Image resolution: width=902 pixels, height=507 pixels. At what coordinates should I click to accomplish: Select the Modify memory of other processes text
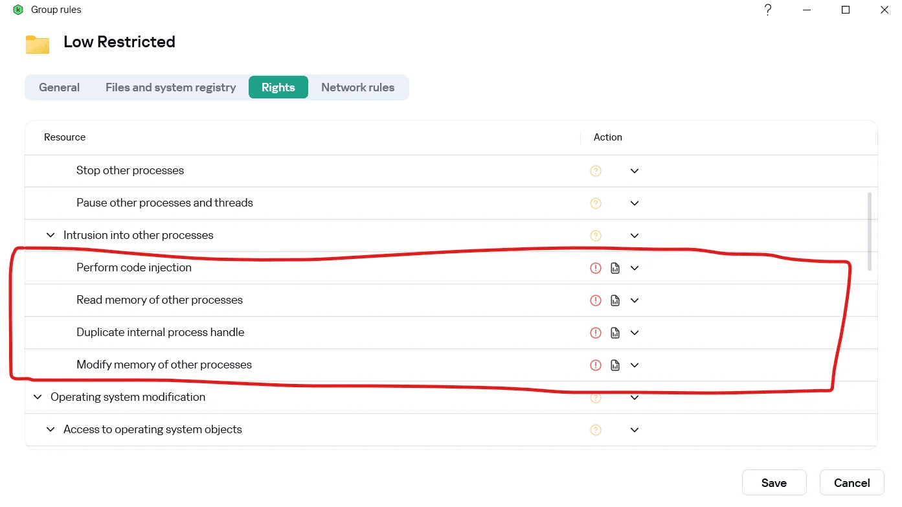click(x=164, y=365)
